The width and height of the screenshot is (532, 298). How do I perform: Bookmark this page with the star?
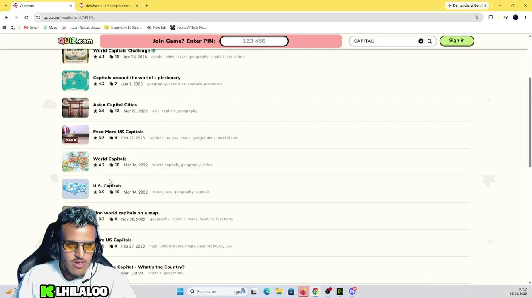[477, 17]
